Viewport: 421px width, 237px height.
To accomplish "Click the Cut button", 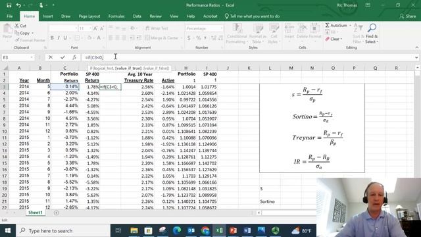I will coord(20,26).
